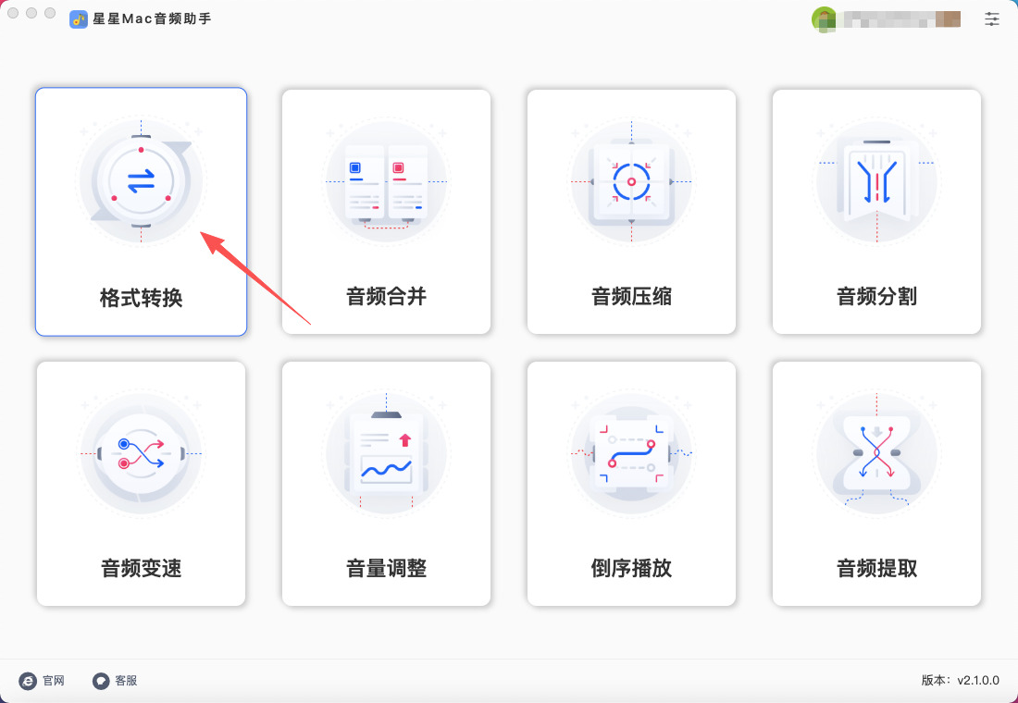Visit the 官网 official website link
1018x703 pixels.
42,680
